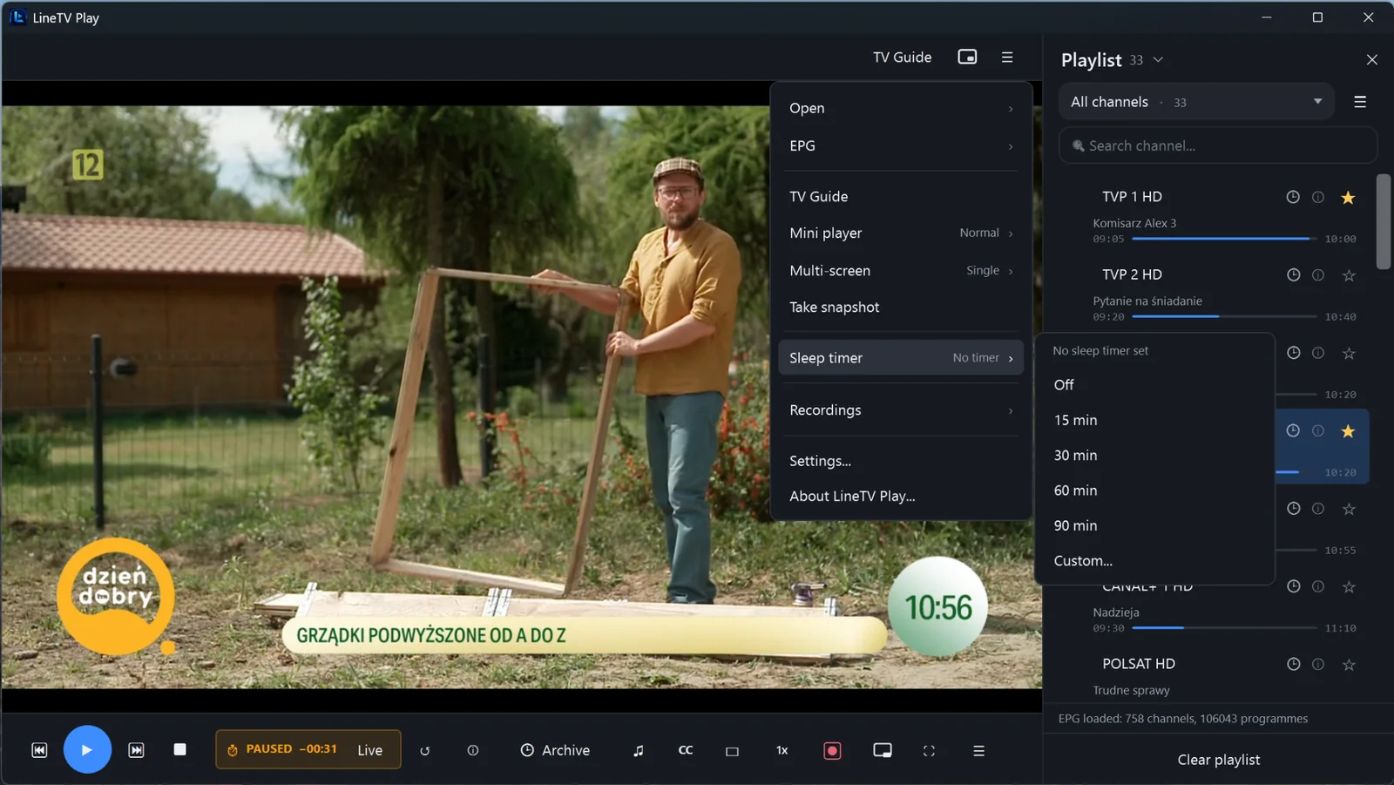This screenshot has width=1394, height=785.
Task: Click the Nadzieja programme progress bar
Action: (1225, 627)
